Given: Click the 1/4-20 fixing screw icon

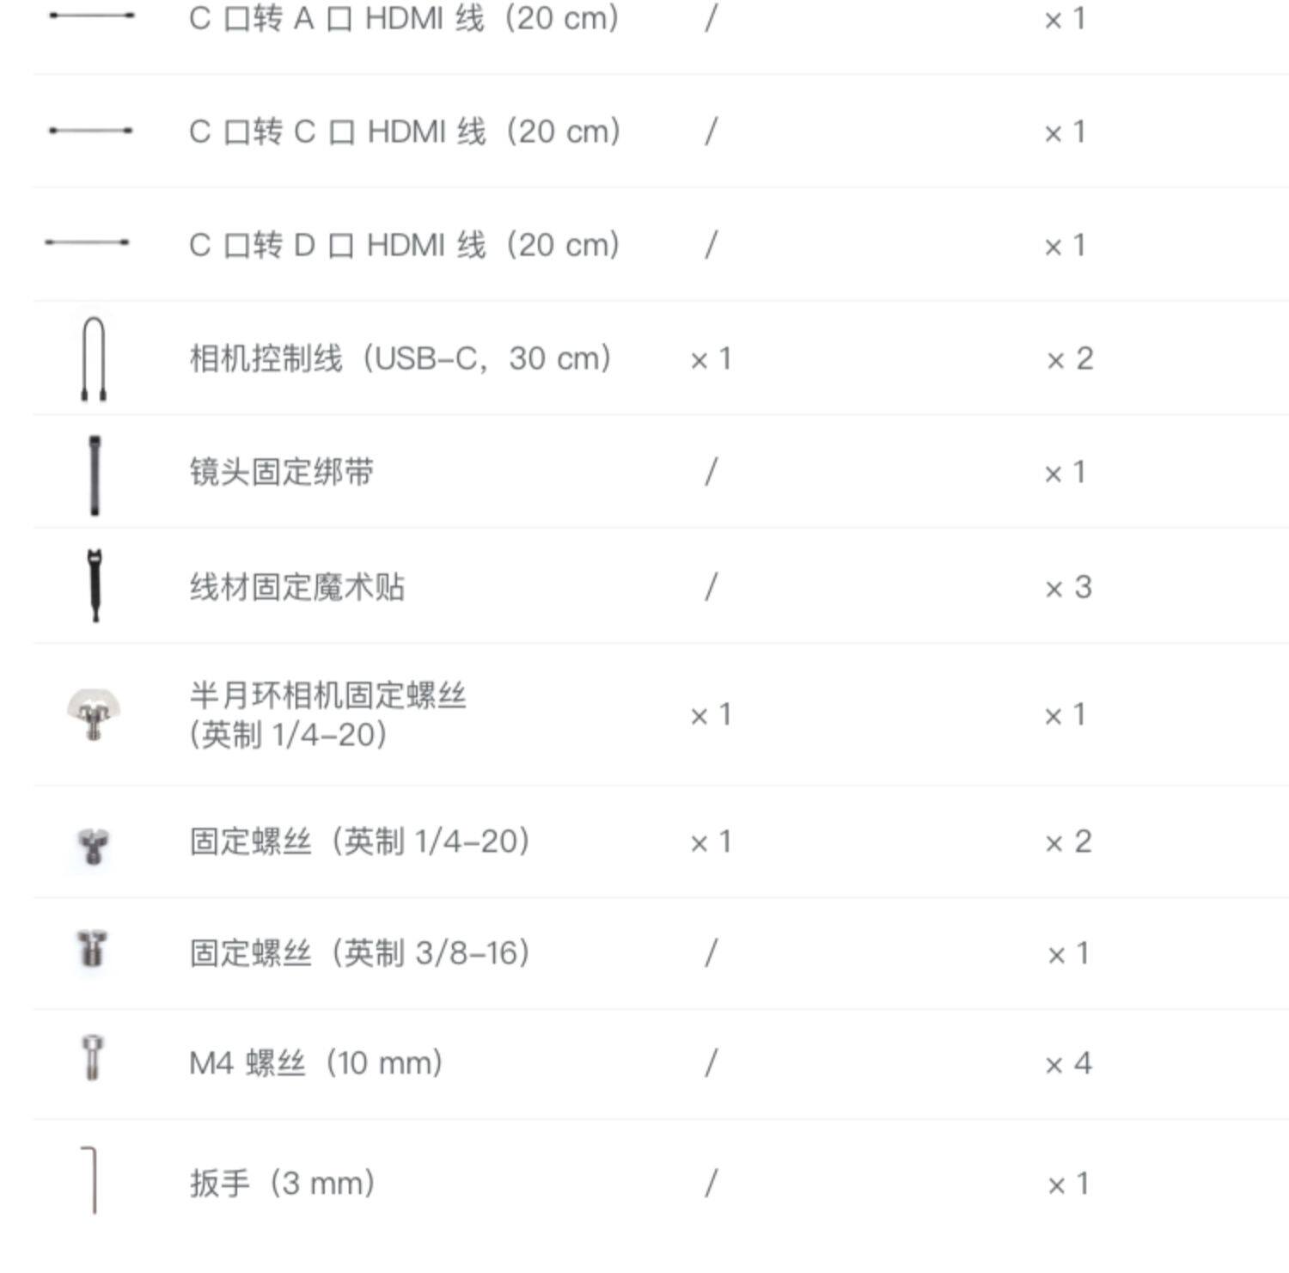Looking at the screenshot, I should coord(93,846).
